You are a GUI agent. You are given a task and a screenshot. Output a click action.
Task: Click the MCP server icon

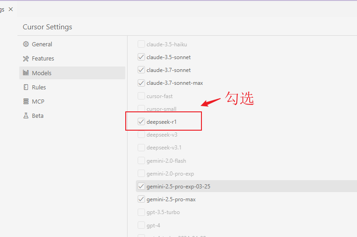[26, 101]
